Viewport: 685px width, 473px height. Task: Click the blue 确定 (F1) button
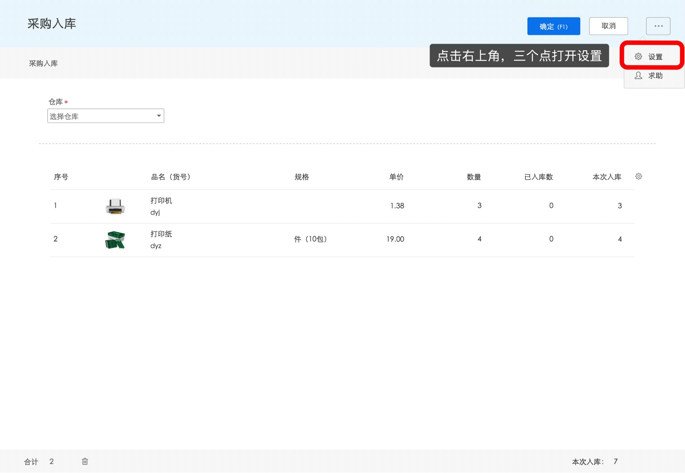553,26
